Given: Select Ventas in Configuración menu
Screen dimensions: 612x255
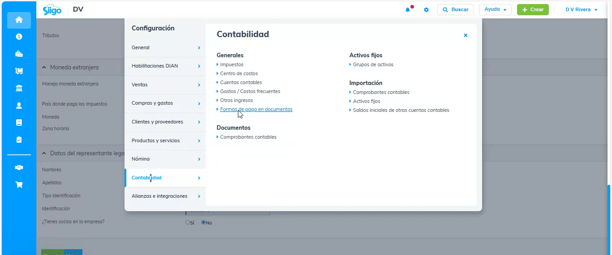Looking at the screenshot, I should pyautogui.click(x=165, y=85).
